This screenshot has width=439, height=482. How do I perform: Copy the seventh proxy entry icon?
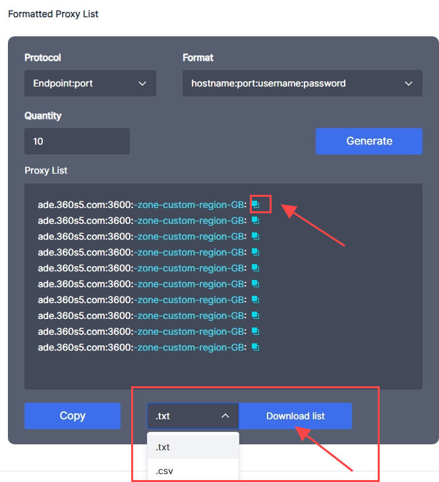(x=256, y=300)
